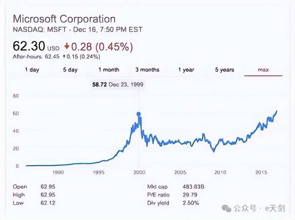Click the Div yield 2.50% value
This screenshot has width=295, height=220.
[x=191, y=203]
